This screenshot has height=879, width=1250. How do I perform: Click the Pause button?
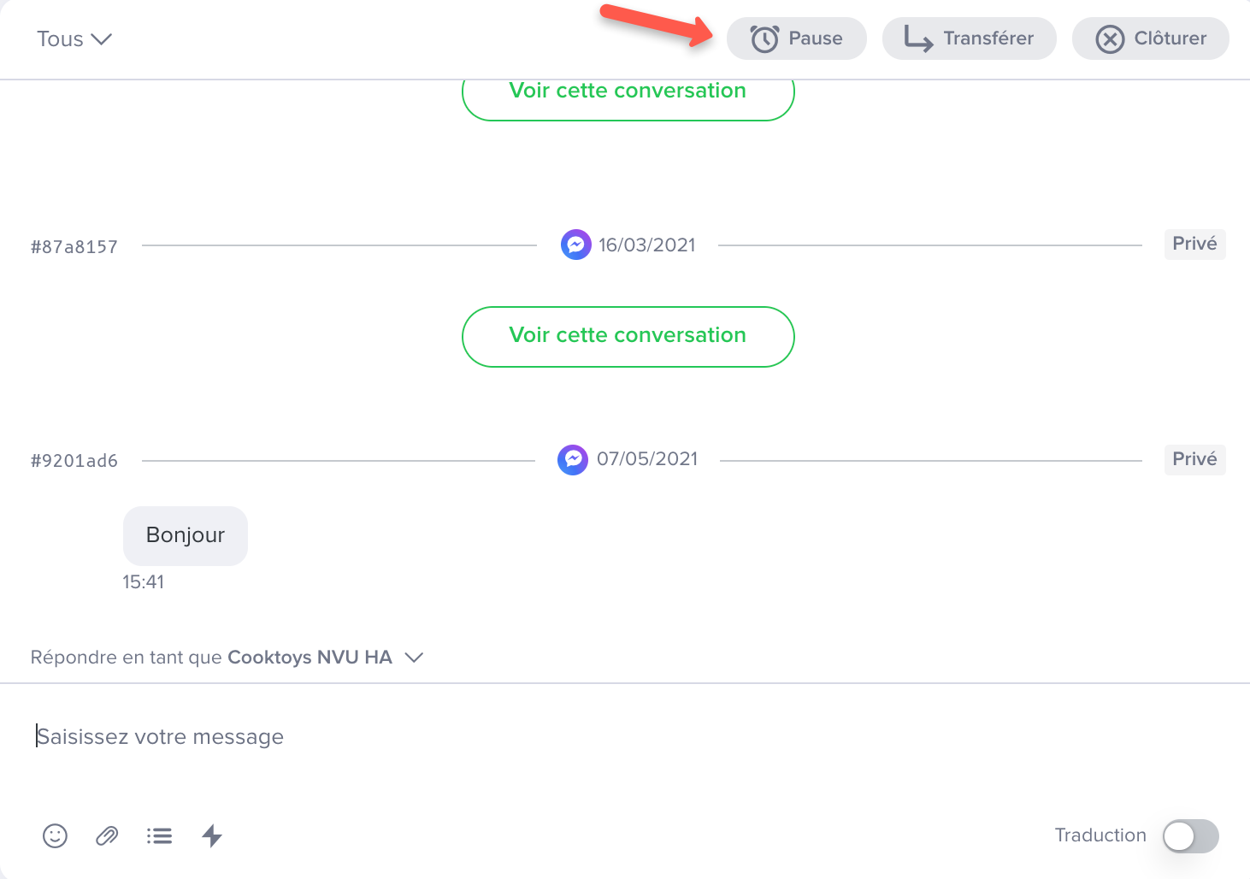click(797, 38)
